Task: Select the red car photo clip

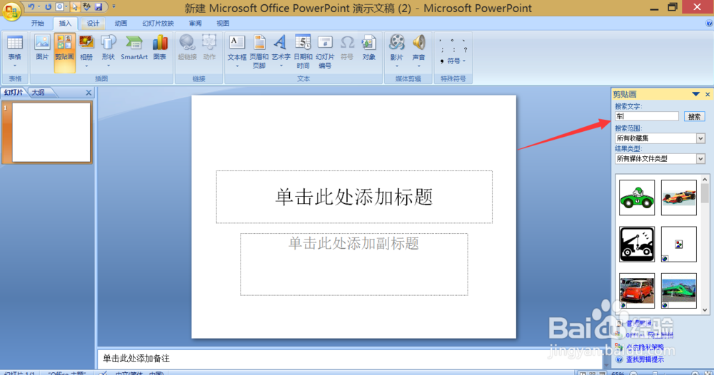Action: click(x=637, y=290)
